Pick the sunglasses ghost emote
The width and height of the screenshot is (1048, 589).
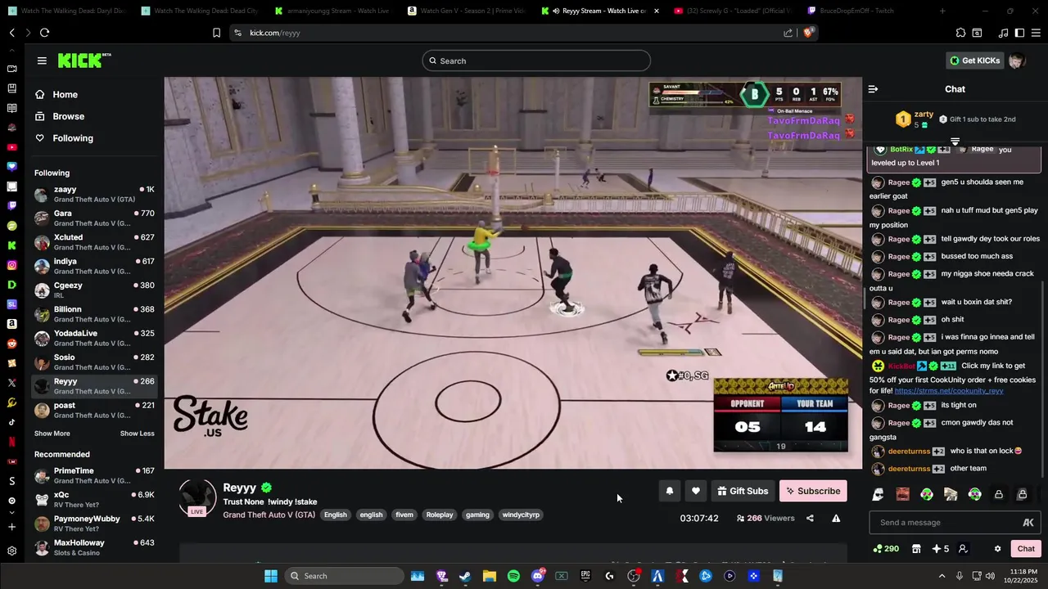click(x=878, y=494)
